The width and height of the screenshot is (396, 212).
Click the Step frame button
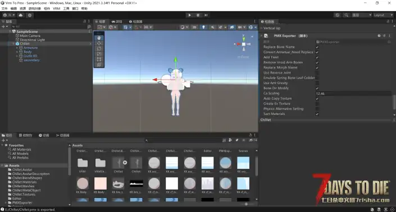206,15
